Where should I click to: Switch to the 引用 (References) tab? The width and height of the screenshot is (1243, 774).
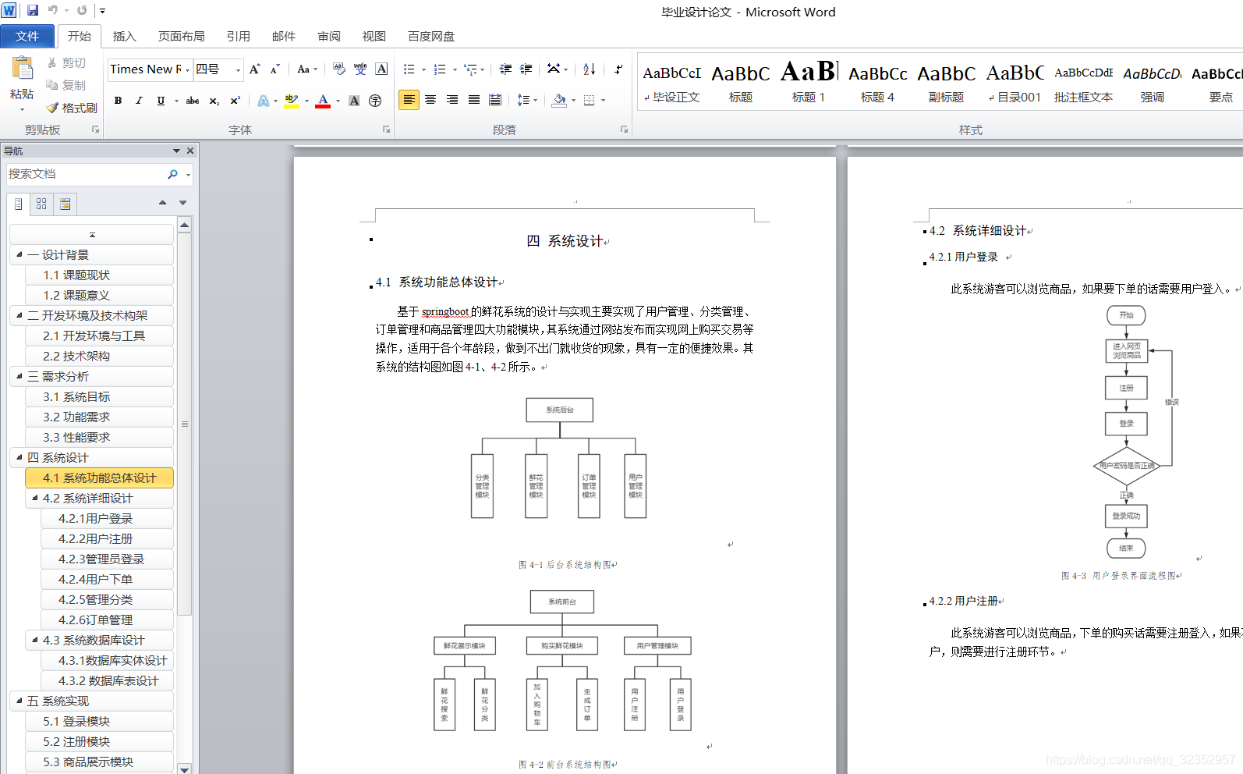pos(238,37)
